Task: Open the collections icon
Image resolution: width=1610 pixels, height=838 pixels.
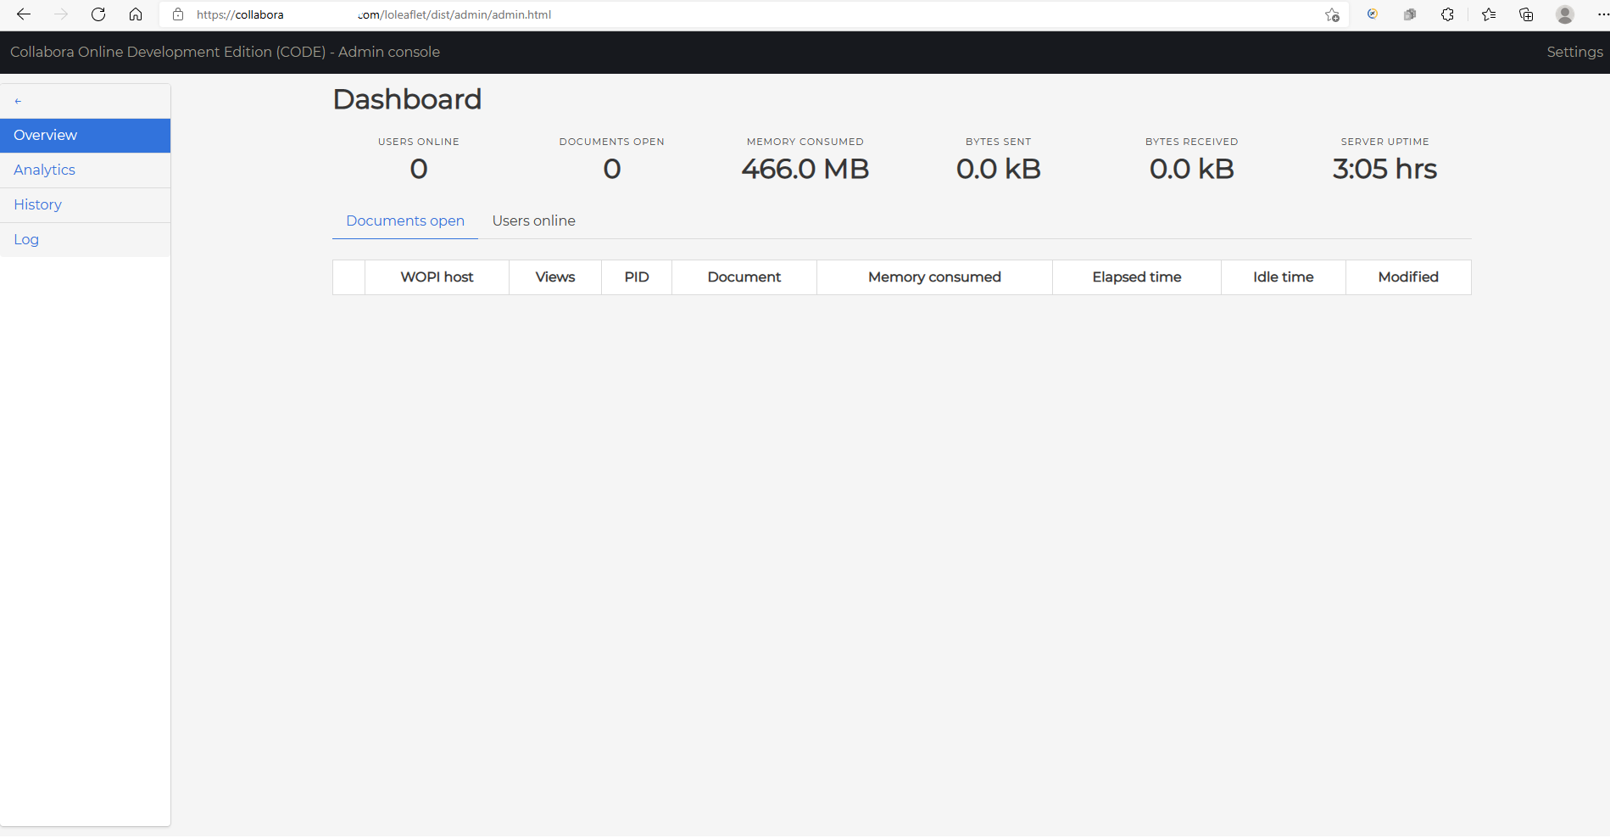Action: click(x=1526, y=14)
